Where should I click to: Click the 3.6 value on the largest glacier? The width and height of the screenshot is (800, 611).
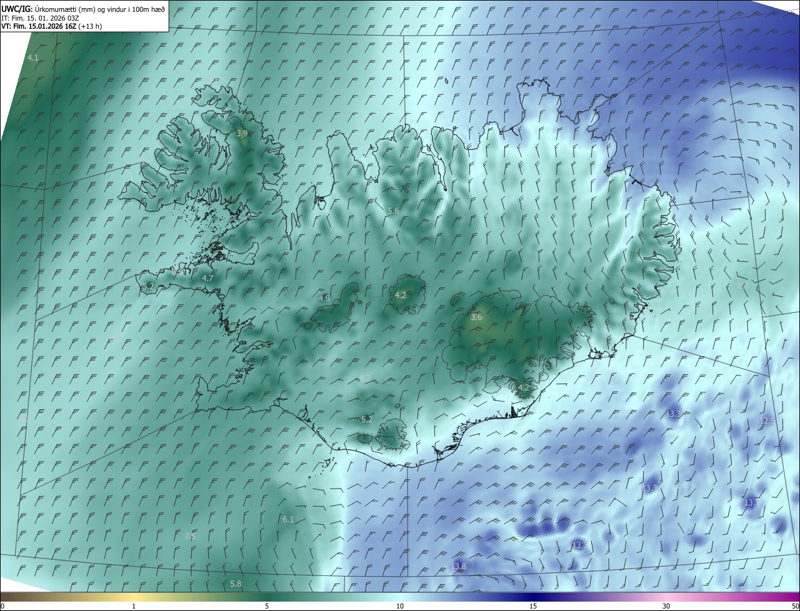pyautogui.click(x=476, y=317)
